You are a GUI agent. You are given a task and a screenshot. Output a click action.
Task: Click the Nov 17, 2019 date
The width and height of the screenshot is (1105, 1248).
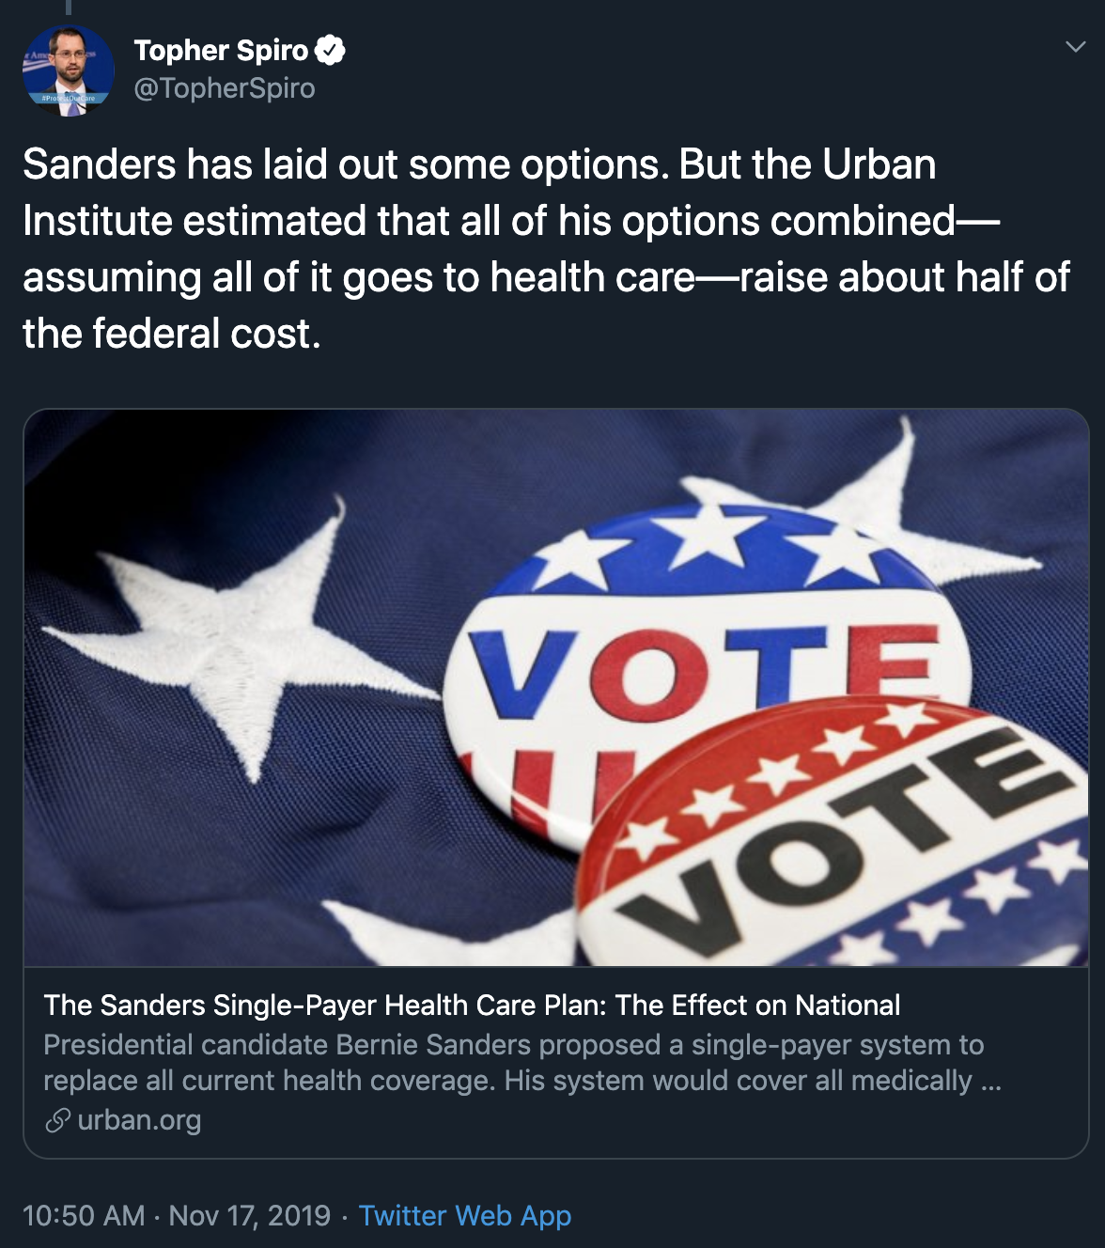250,1216
